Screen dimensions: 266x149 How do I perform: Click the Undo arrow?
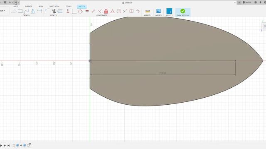click(x=10, y=2)
